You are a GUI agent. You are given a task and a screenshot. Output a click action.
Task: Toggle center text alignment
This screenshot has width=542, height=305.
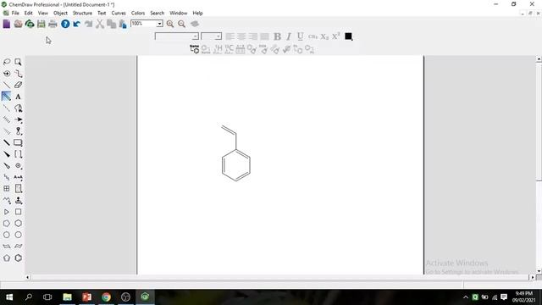(x=241, y=36)
